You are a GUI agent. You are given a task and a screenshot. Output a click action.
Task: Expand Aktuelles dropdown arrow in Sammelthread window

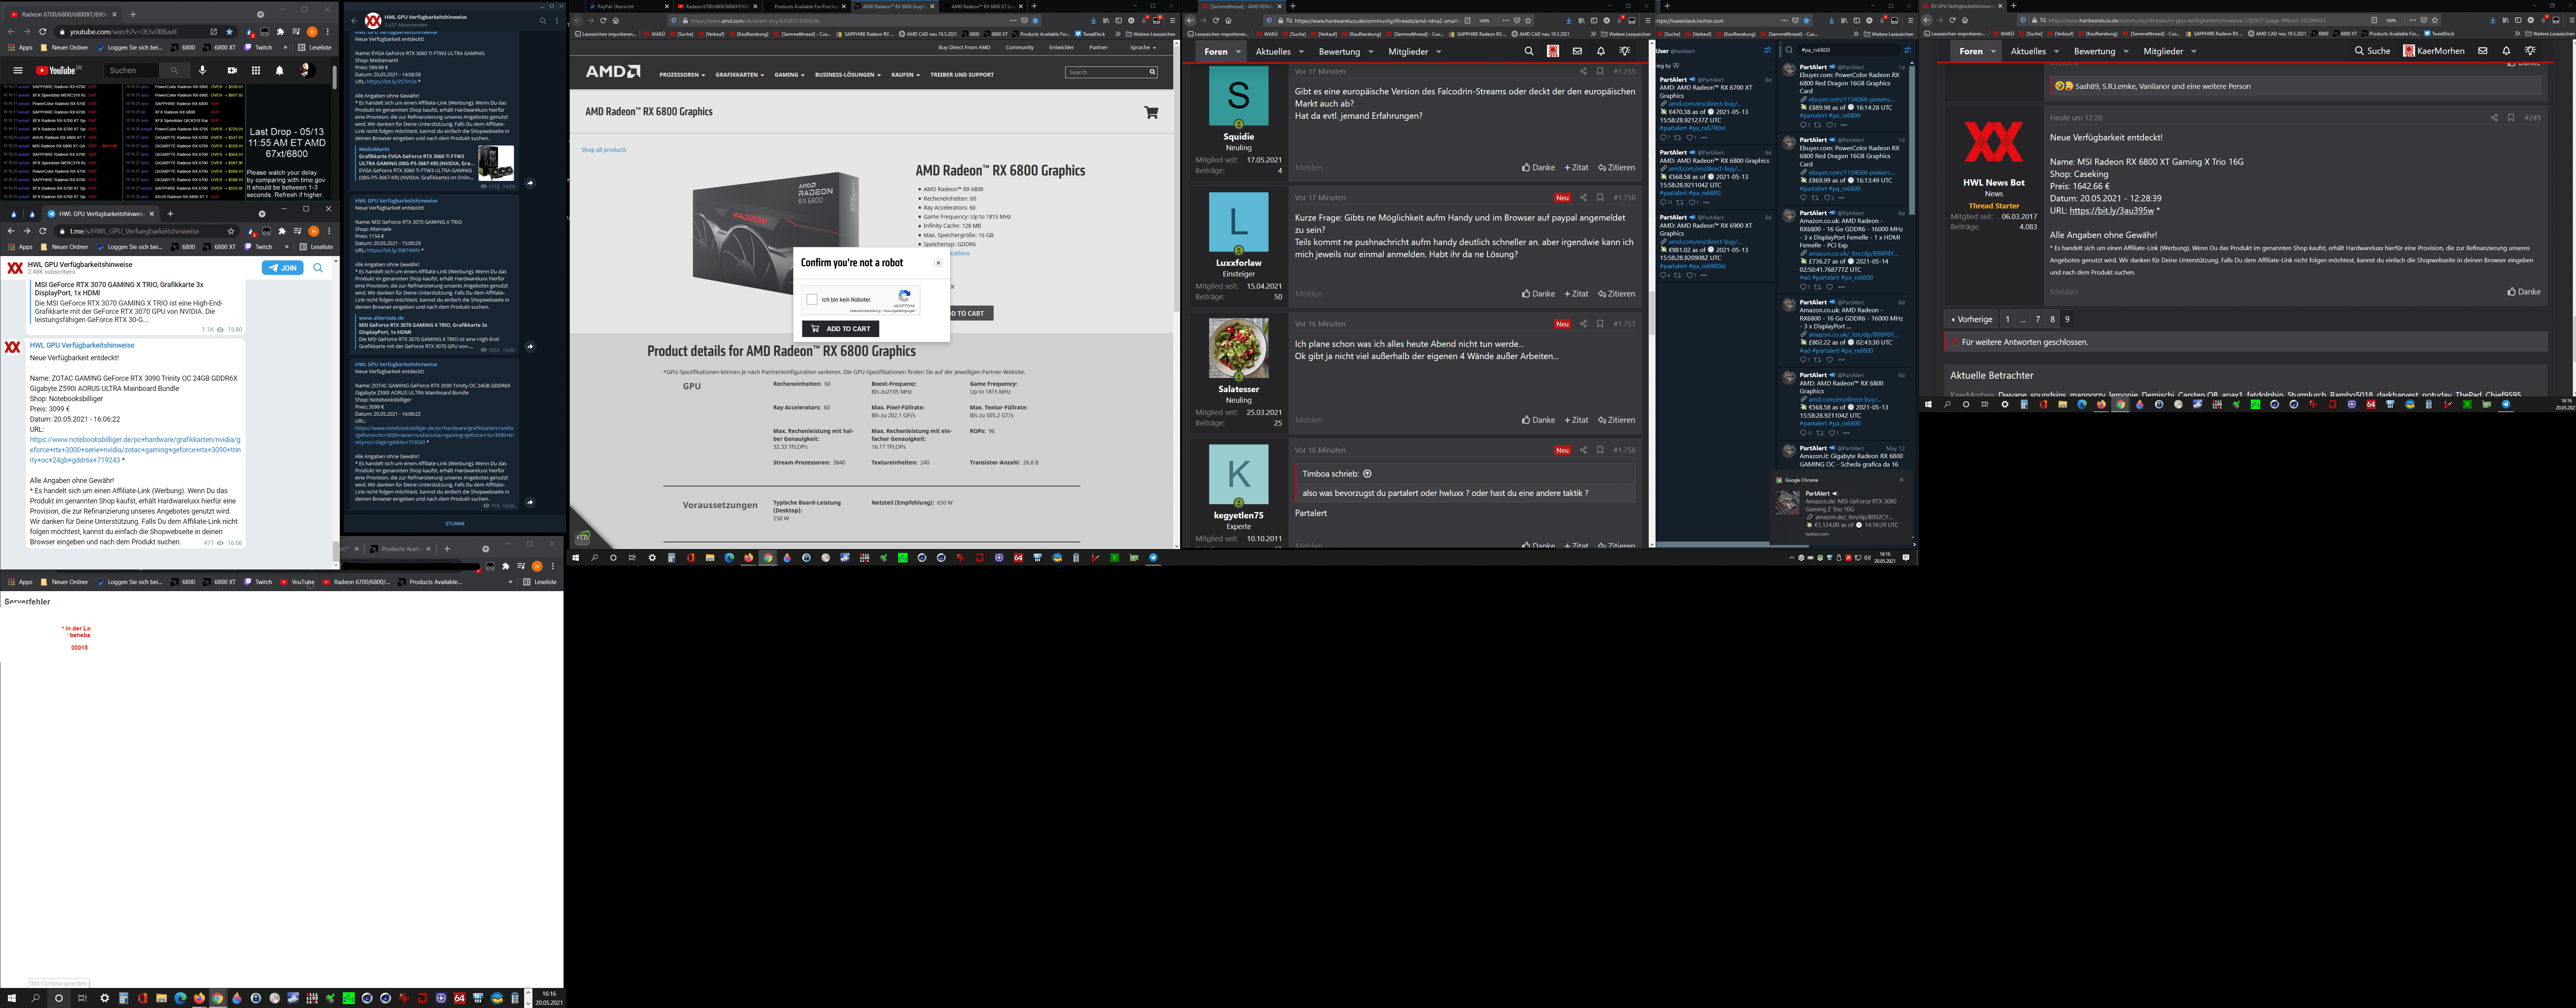[x=1301, y=51]
